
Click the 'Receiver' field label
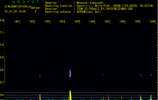pyautogui.click(x=51, y=9)
